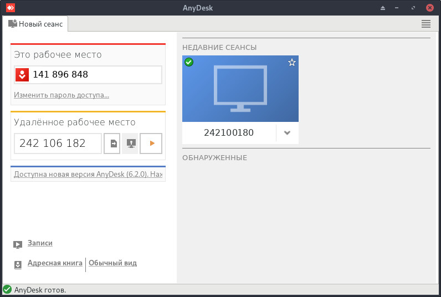Close the AnyDesk window
441x297 pixels.
tap(430, 8)
